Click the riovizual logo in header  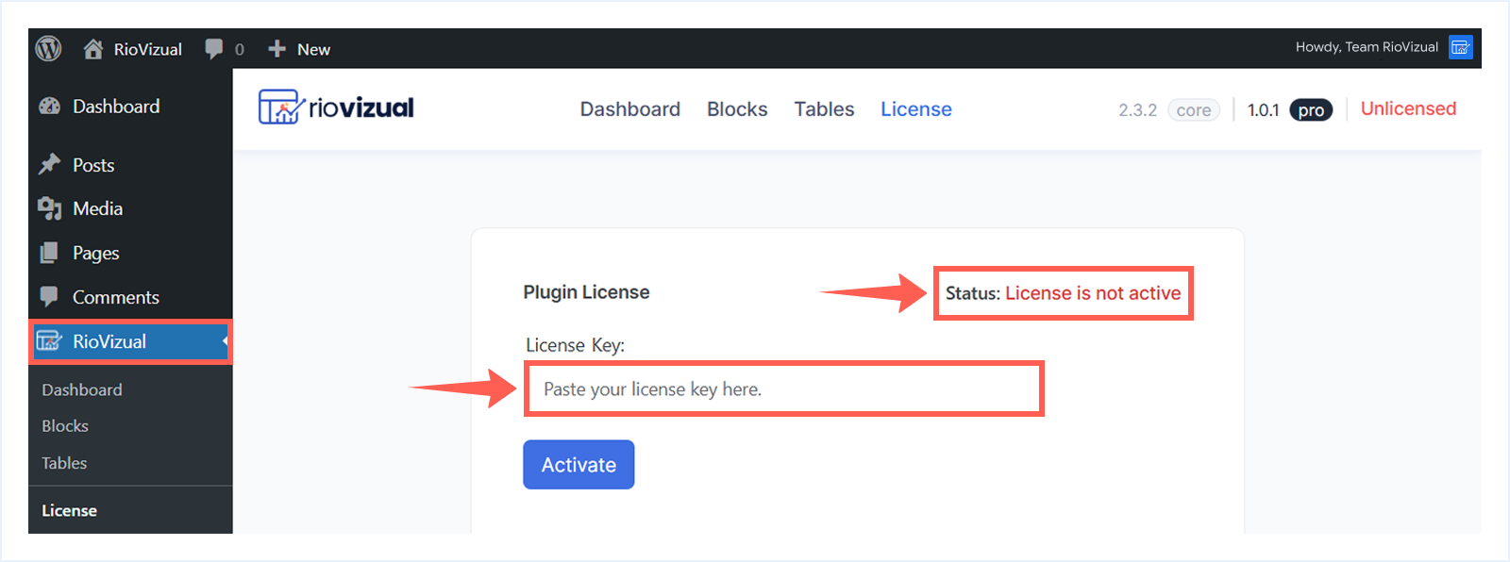pos(336,108)
